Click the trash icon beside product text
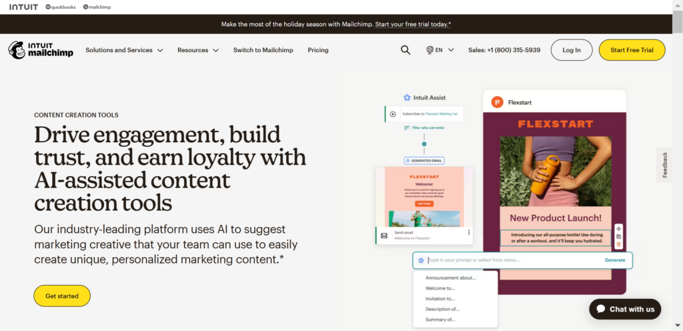The width and height of the screenshot is (683, 331). pos(618,244)
